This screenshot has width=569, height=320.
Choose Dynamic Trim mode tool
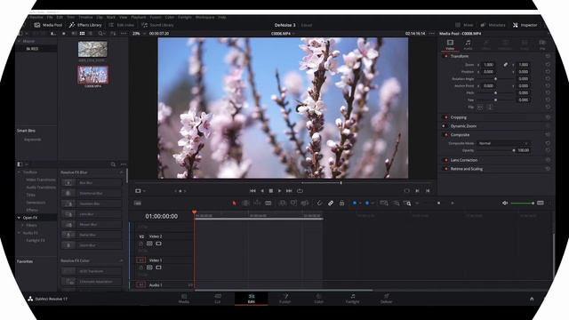(x=257, y=204)
